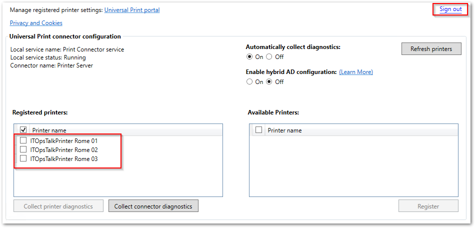Click the empty Available Printers list area

[x=353, y=166]
